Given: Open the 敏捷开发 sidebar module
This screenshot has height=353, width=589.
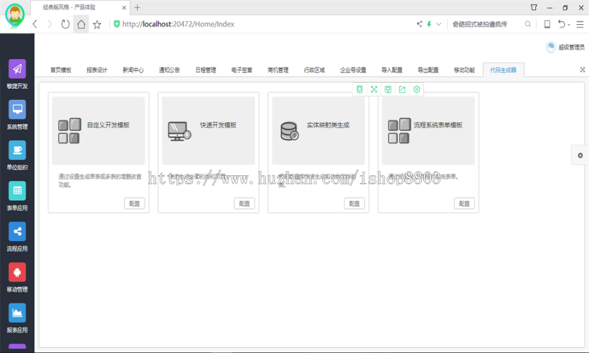Looking at the screenshot, I should tap(17, 74).
